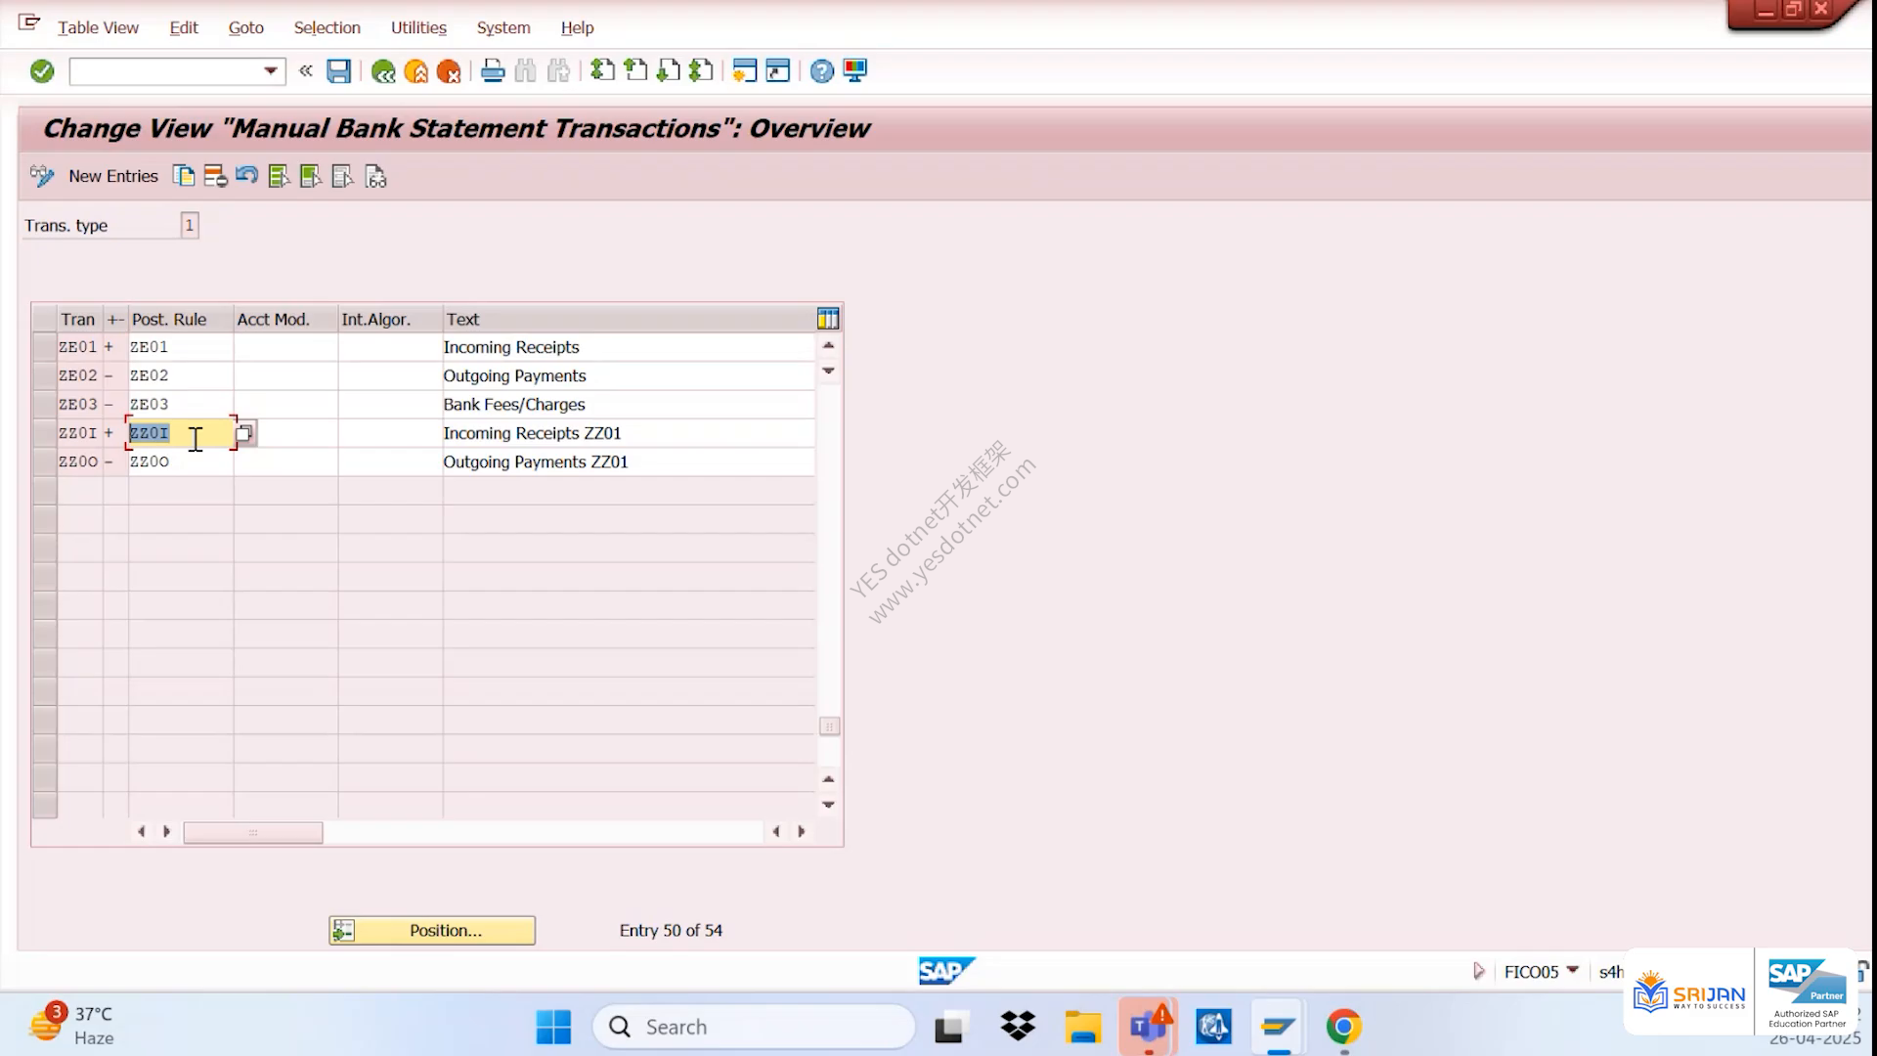This screenshot has height=1056, width=1877.
Task: Click the Save diskette icon
Action: [338, 71]
